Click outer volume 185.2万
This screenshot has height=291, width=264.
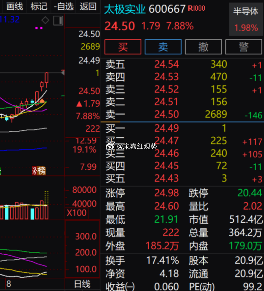click(x=162, y=246)
